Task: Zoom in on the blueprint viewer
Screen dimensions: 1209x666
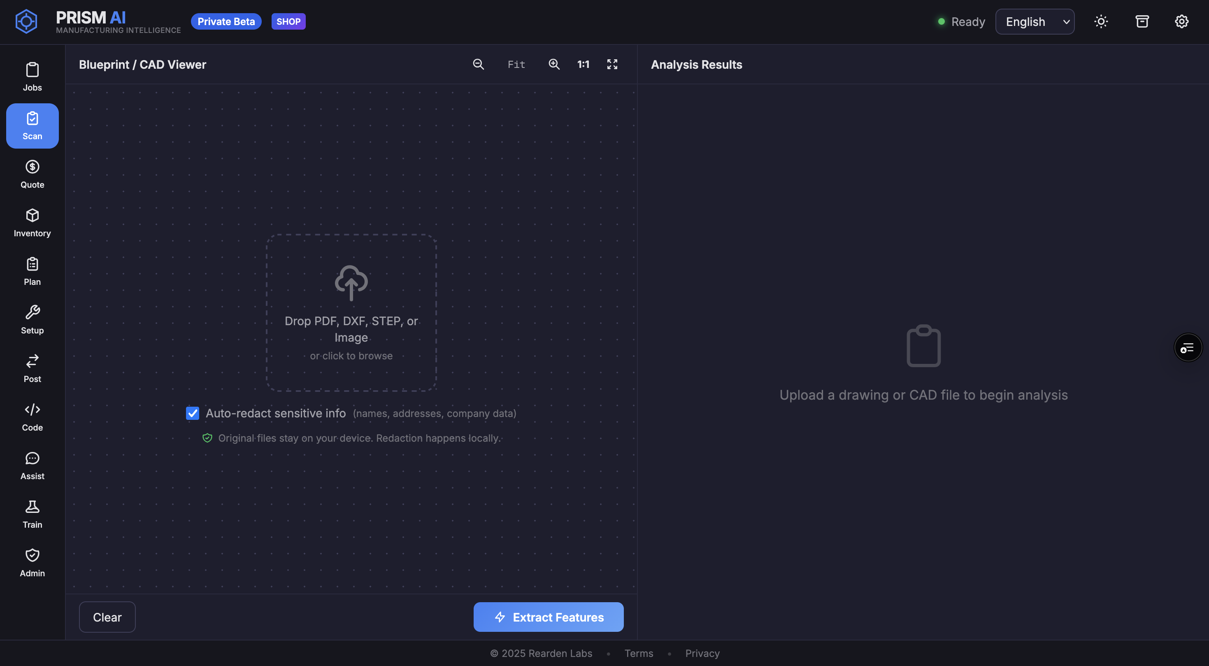Action: (x=554, y=64)
